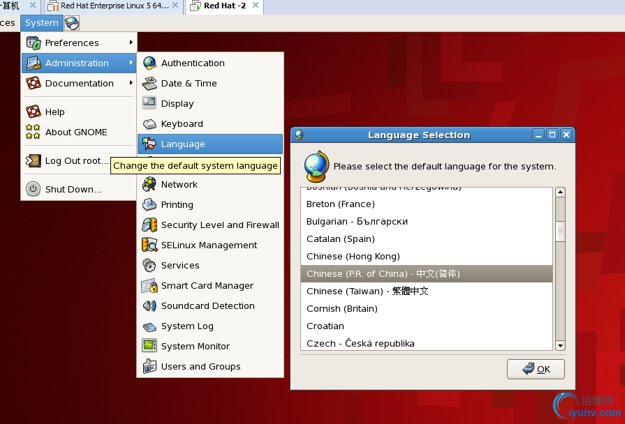This screenshot has height=424, width=625.
Task: Click the Services gear icon
Action: coord(149,265)
